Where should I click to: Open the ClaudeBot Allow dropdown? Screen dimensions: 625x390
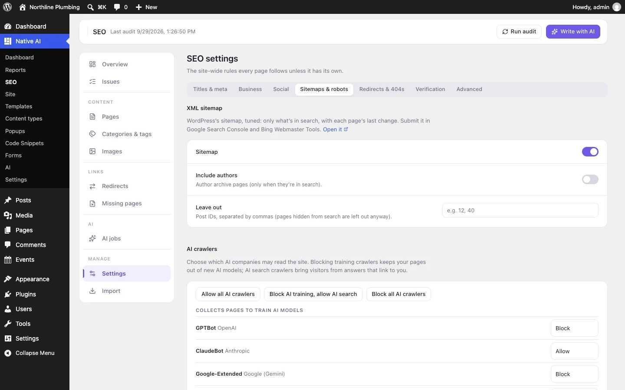coord(574,351)
